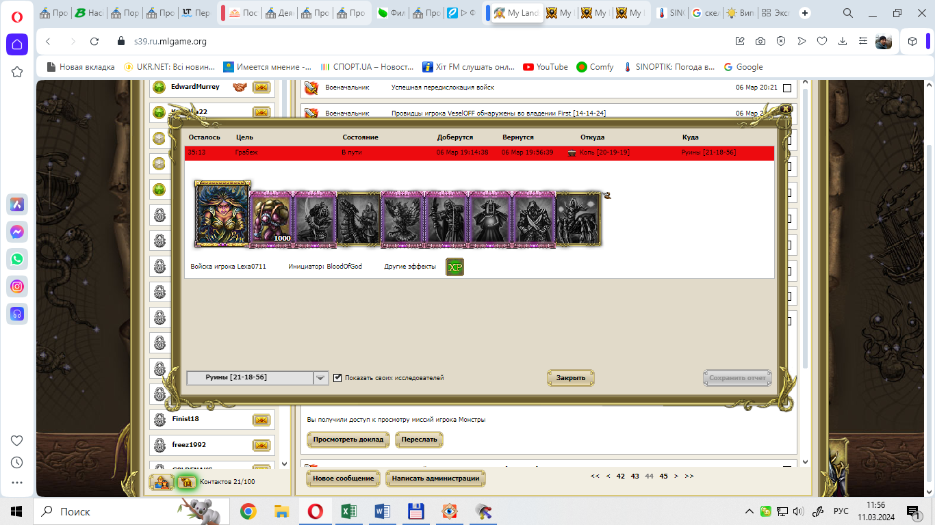This screenshot has height=525, width=935.
Task: Open YouTube bookmark in bookmarks bar
Action: [546, 67]
